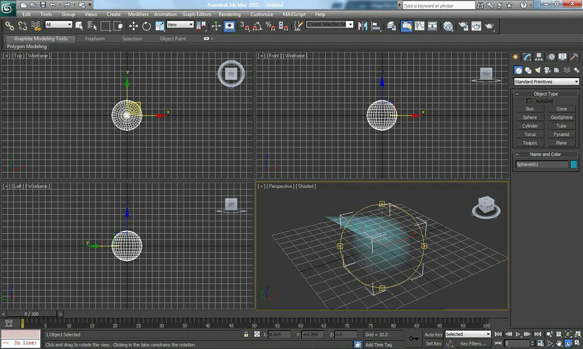Click the object color swatch
The image size is (583, 349).
coord(574,165)
